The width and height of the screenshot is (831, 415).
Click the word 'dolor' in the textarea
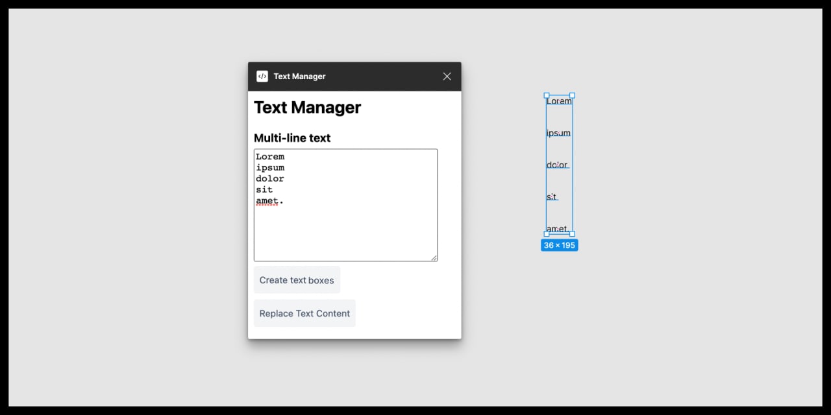[x=270, y=178]
